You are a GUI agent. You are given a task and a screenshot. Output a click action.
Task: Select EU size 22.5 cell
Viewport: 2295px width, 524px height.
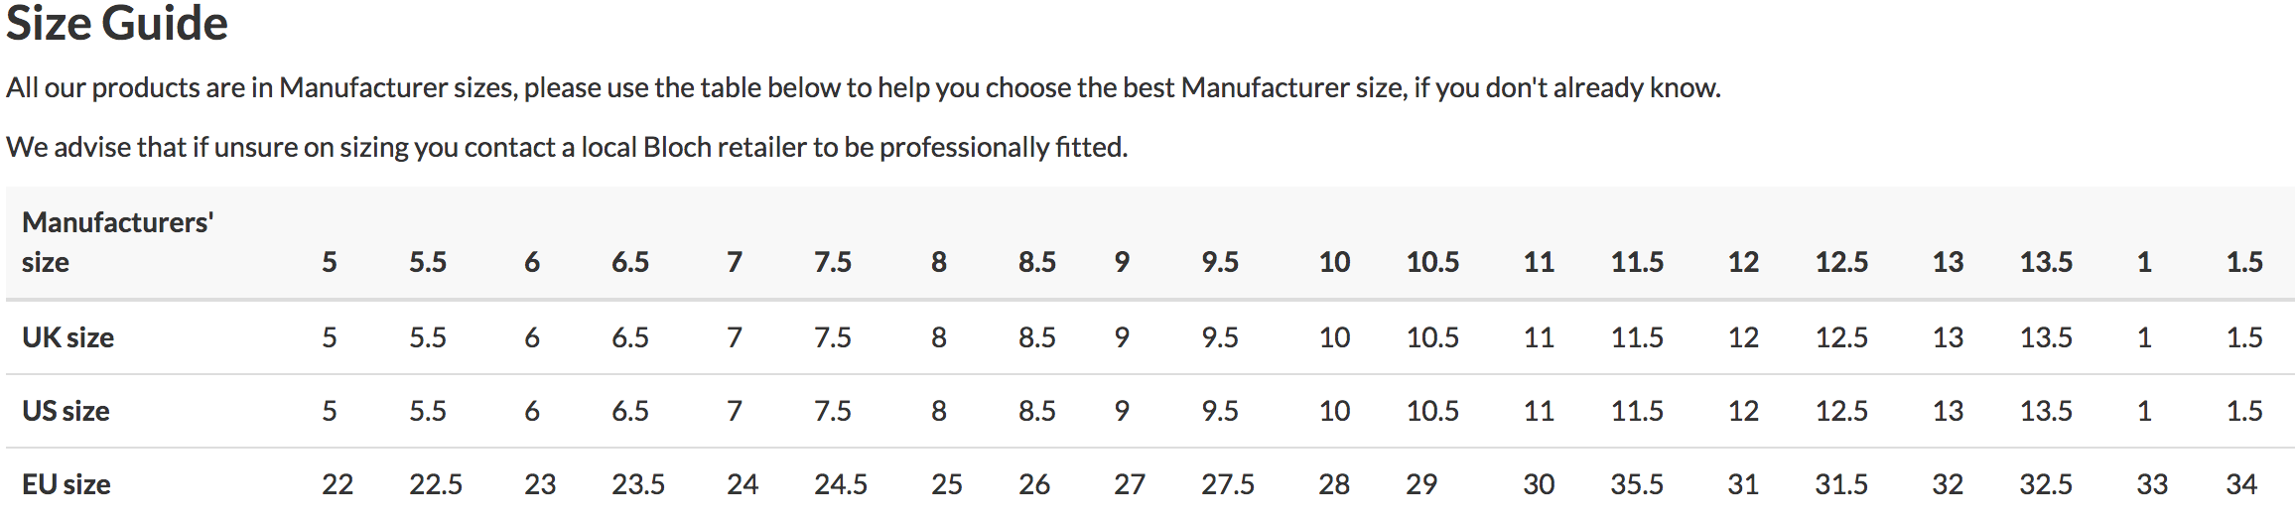[x=436, y=484]
